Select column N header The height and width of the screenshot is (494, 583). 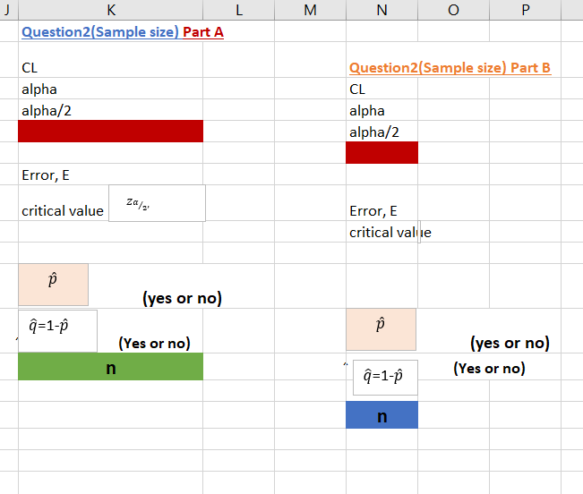382,10
